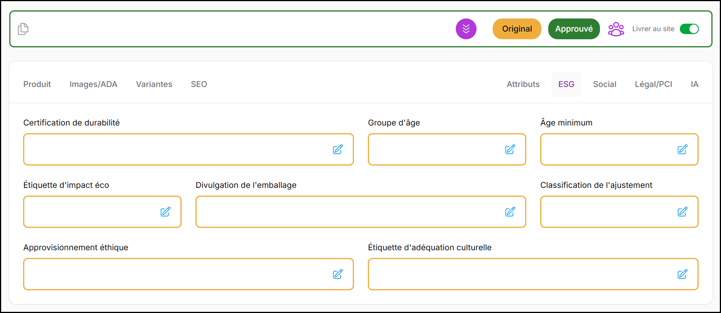
Task: Click the purple double-chevron expand button
Action: [x=466, y=29]
